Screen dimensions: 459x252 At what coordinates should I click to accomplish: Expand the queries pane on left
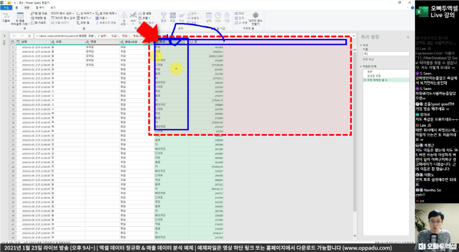click(4, 36)
